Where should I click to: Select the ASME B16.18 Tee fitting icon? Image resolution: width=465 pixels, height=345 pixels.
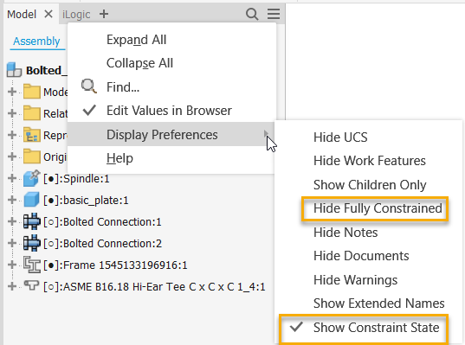(x=31, y=285)
